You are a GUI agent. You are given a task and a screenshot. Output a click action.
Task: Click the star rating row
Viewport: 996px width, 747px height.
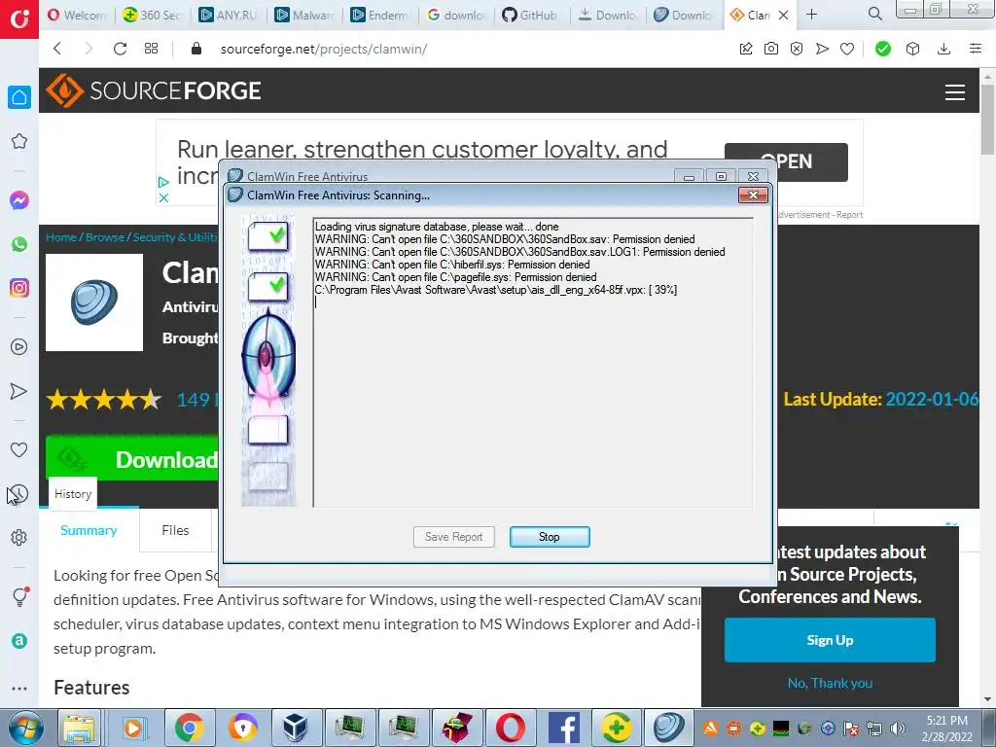point(103,400)
